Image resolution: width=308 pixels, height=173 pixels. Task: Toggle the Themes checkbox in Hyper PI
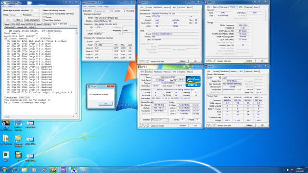coord(44,17)
